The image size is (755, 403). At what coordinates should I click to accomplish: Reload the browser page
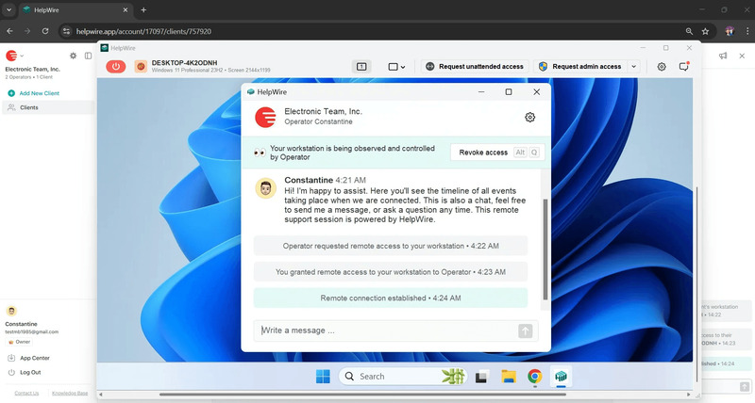click(45, 31)
